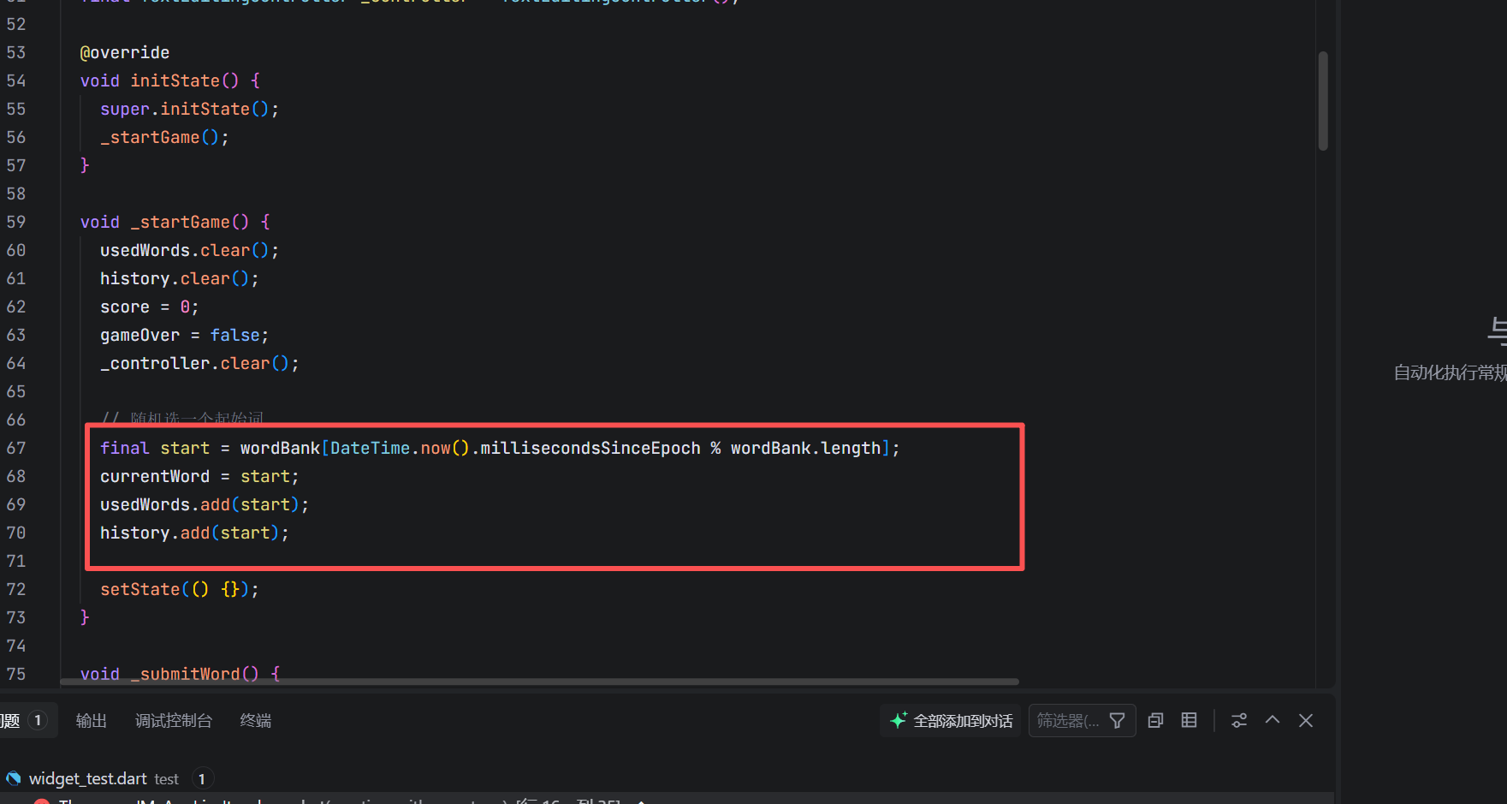The height and width of the screenshot is (804, 1507).
Task: Click the 自动化执行常规 text in side panel
Action: (x=1450, y=372)
